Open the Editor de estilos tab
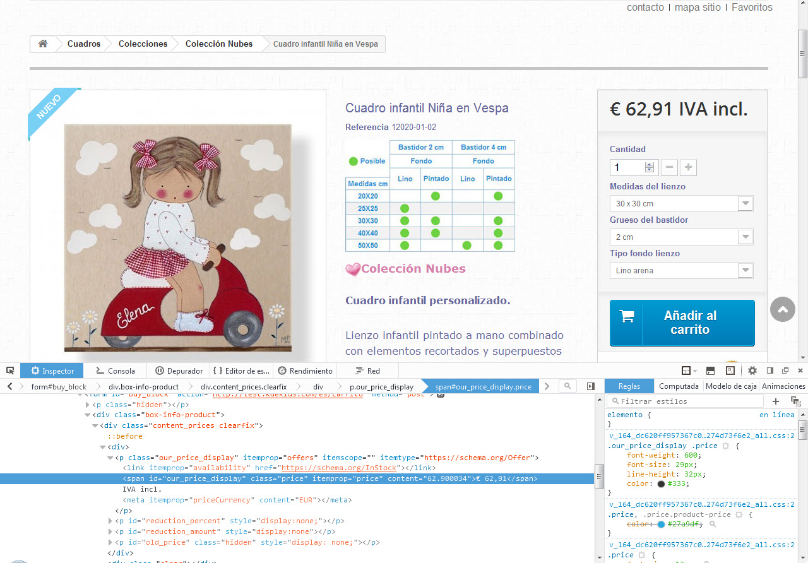The height and width of the screenshot is (563, 808). pyautogui.click(x=242, y=370)
